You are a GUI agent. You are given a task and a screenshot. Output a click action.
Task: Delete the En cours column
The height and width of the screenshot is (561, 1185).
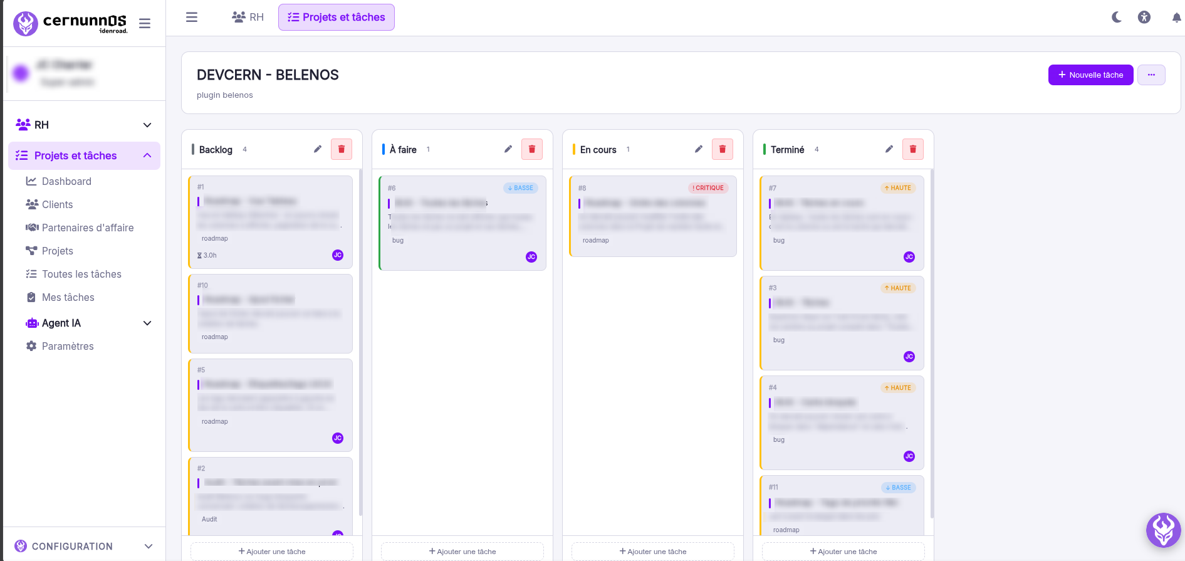pos(723,149)
